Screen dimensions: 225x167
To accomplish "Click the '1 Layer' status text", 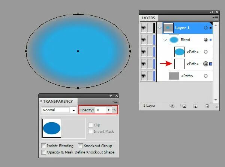I will click(149, 106).
